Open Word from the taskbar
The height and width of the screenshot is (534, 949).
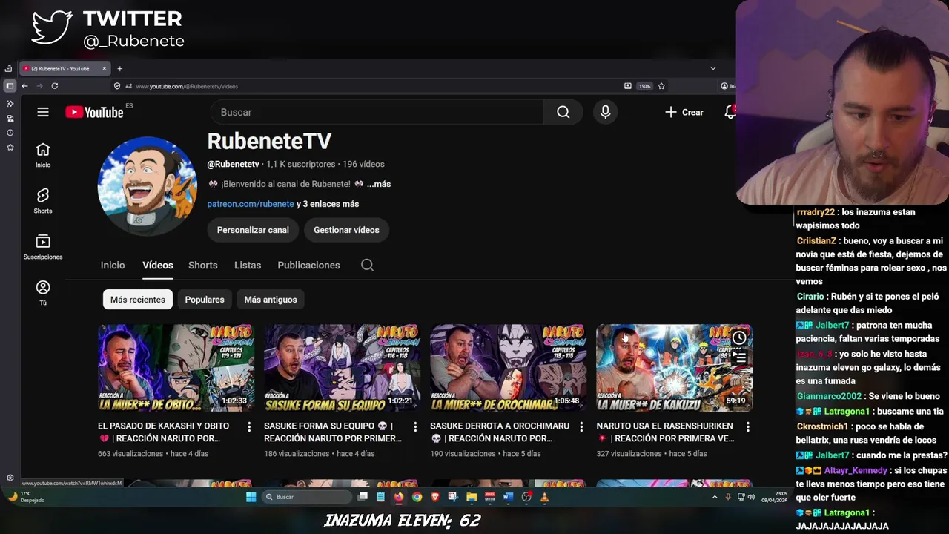[x=508, y=497]
